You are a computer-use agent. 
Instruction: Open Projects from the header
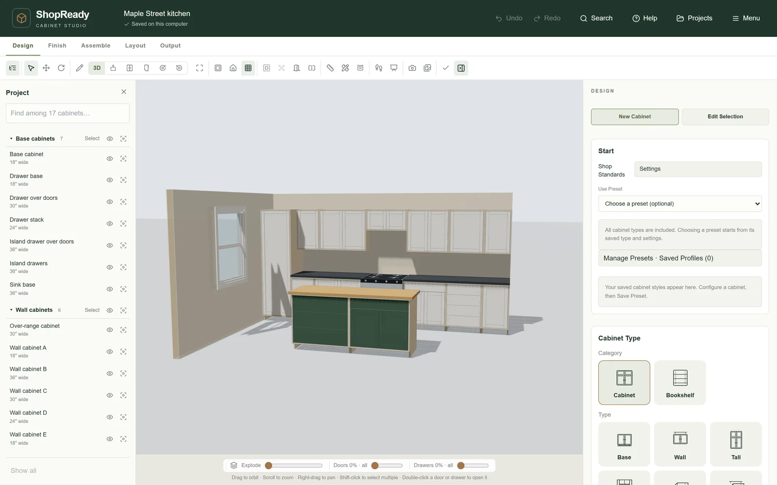pyautogui.click(x=694, y=18)
